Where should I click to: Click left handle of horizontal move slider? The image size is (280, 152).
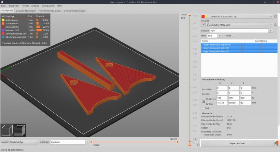[x=92, y=142]
